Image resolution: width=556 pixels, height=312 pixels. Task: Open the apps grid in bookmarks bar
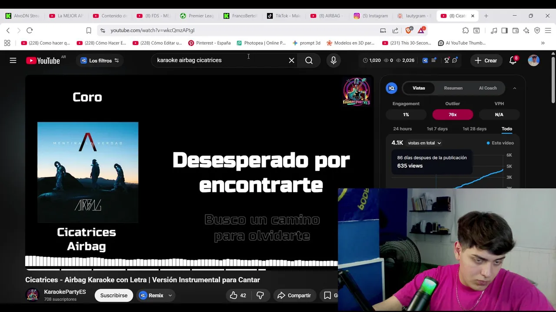[x=7, y=43]
